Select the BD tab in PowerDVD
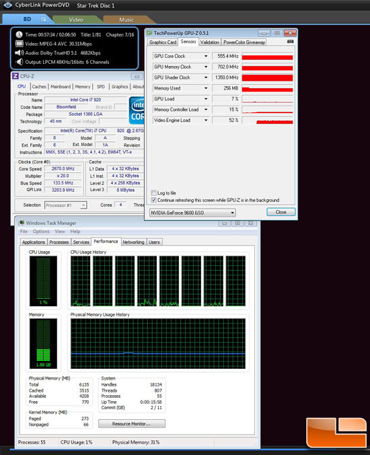 pos(27,19)
